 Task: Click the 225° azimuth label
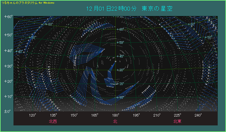[177, 115]
